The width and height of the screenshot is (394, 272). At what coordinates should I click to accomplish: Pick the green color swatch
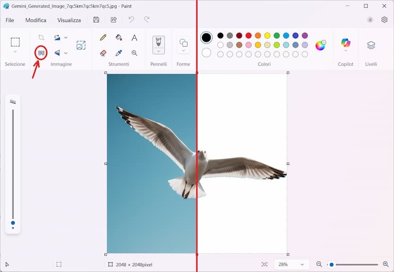click(277, 35)
